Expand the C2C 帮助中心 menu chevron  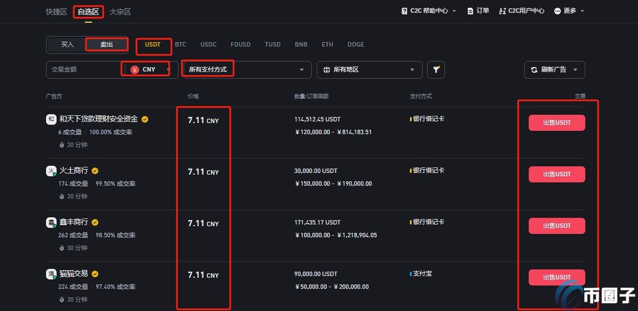(x=454, y=11)
